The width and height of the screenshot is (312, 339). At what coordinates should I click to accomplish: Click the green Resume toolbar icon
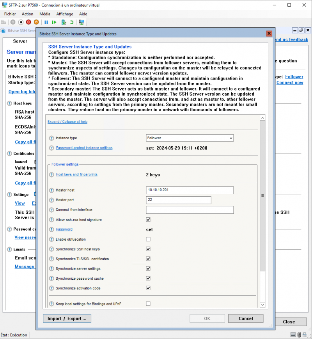click(x=54, y=22)
